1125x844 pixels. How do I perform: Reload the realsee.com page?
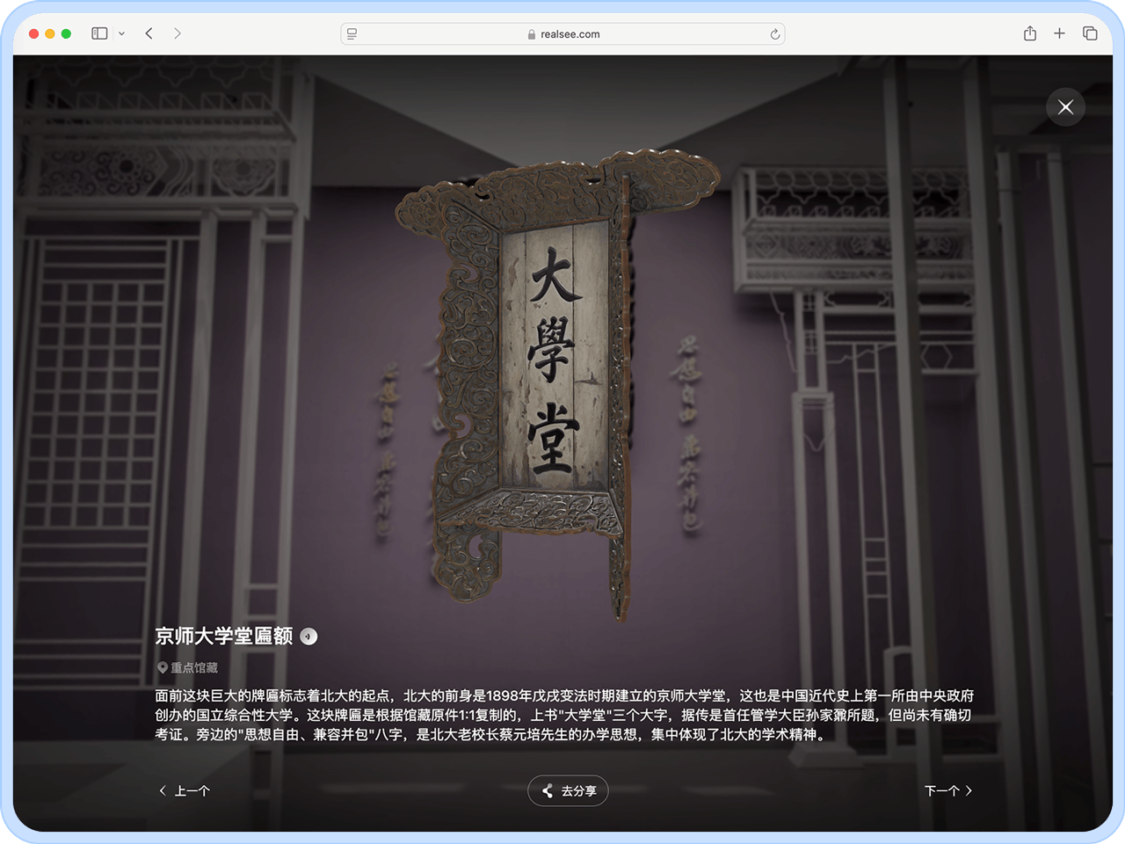pyautogui.click(x=774, y=34)
